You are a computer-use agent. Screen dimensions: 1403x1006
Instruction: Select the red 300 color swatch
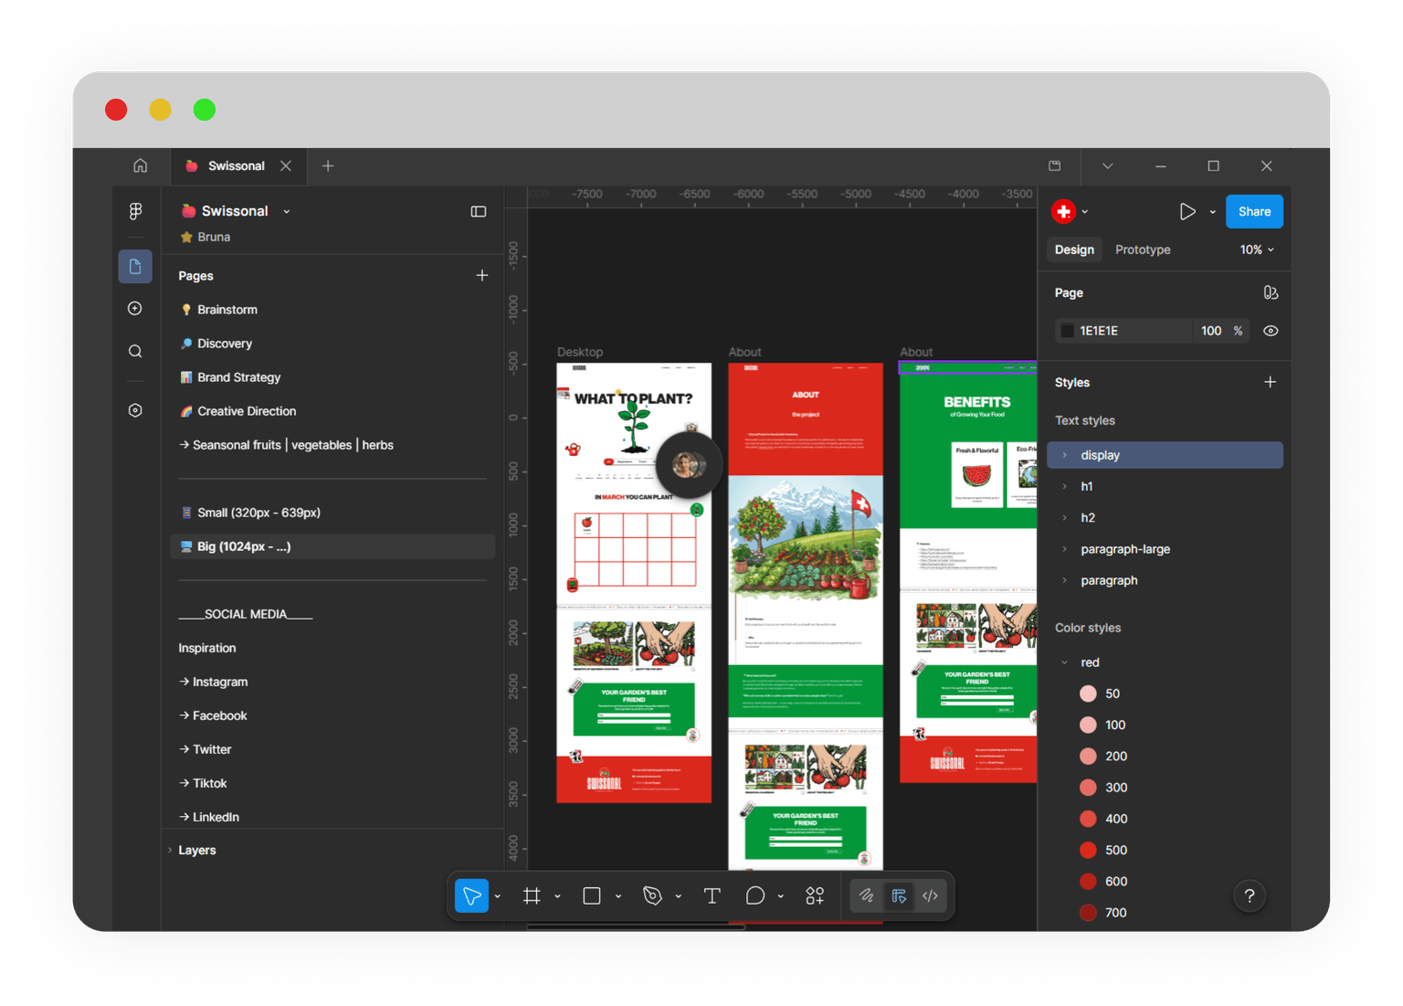(1088, 788)
